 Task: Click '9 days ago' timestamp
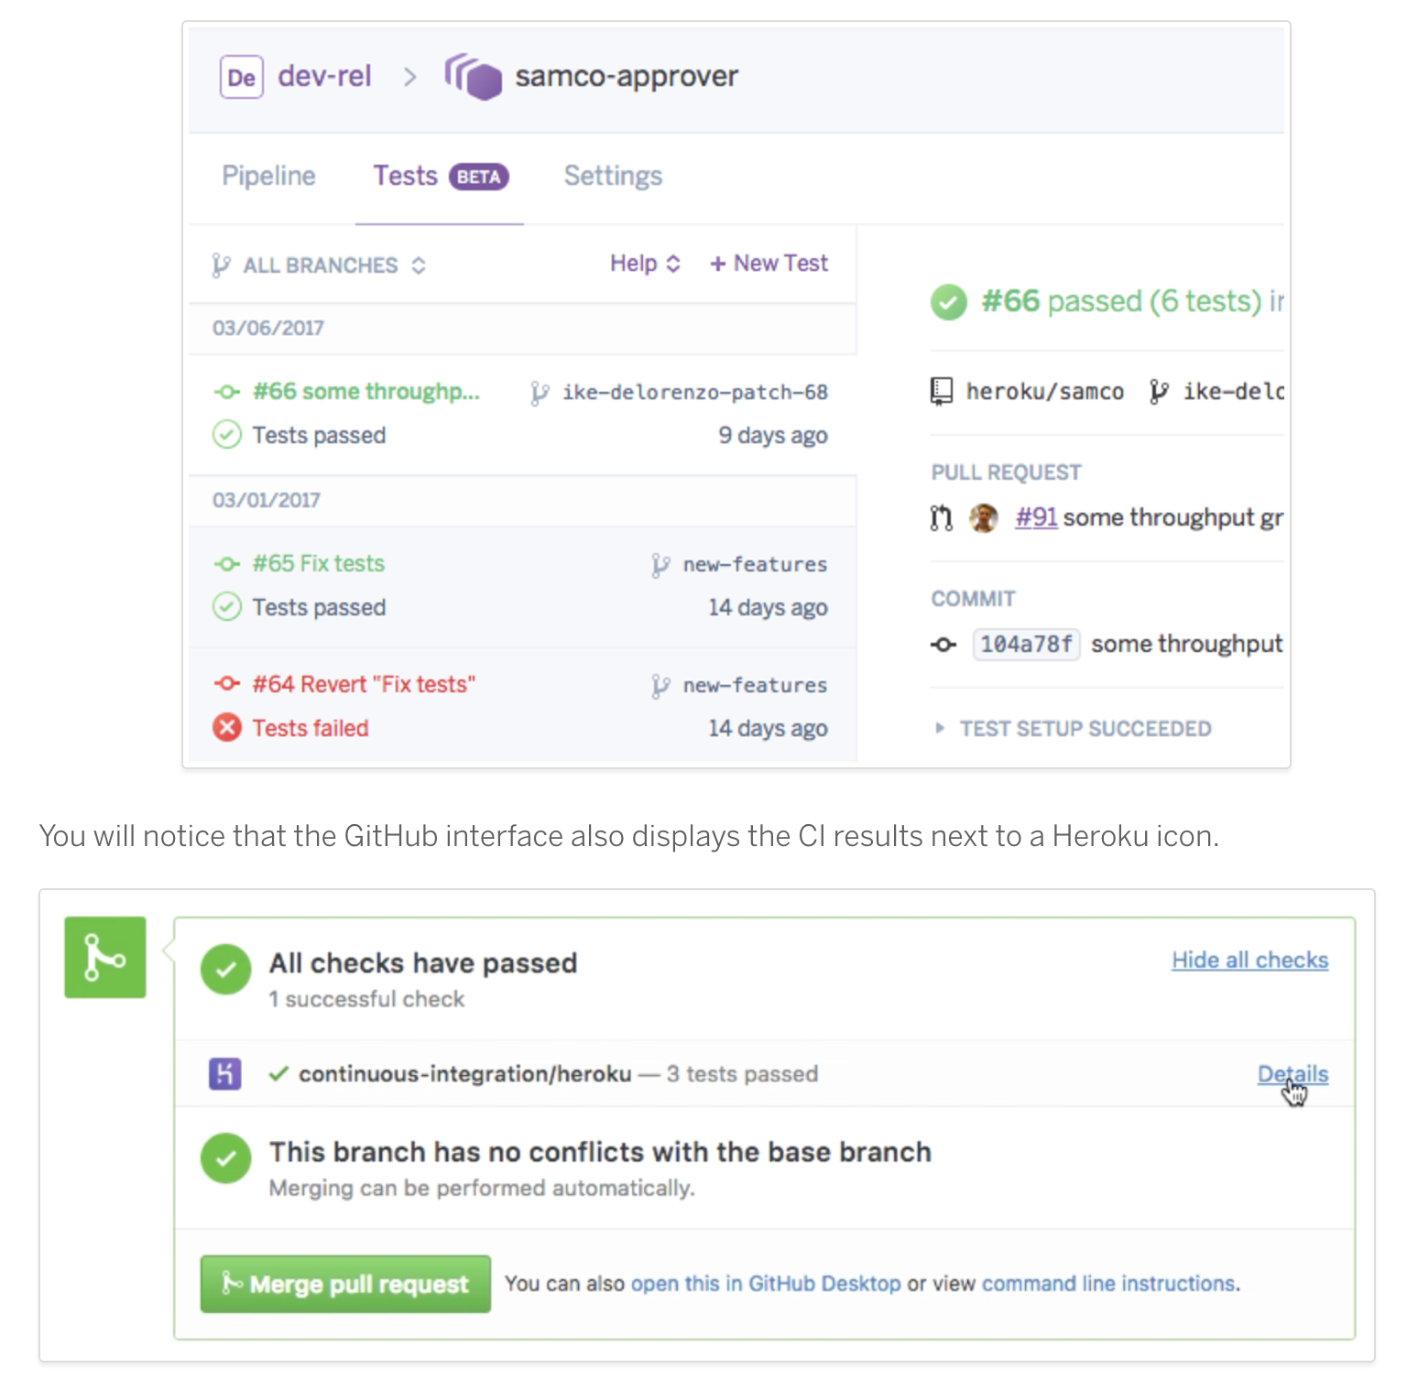(x=772, y=435)
